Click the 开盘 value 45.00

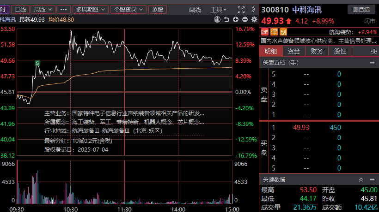point(369,190)
